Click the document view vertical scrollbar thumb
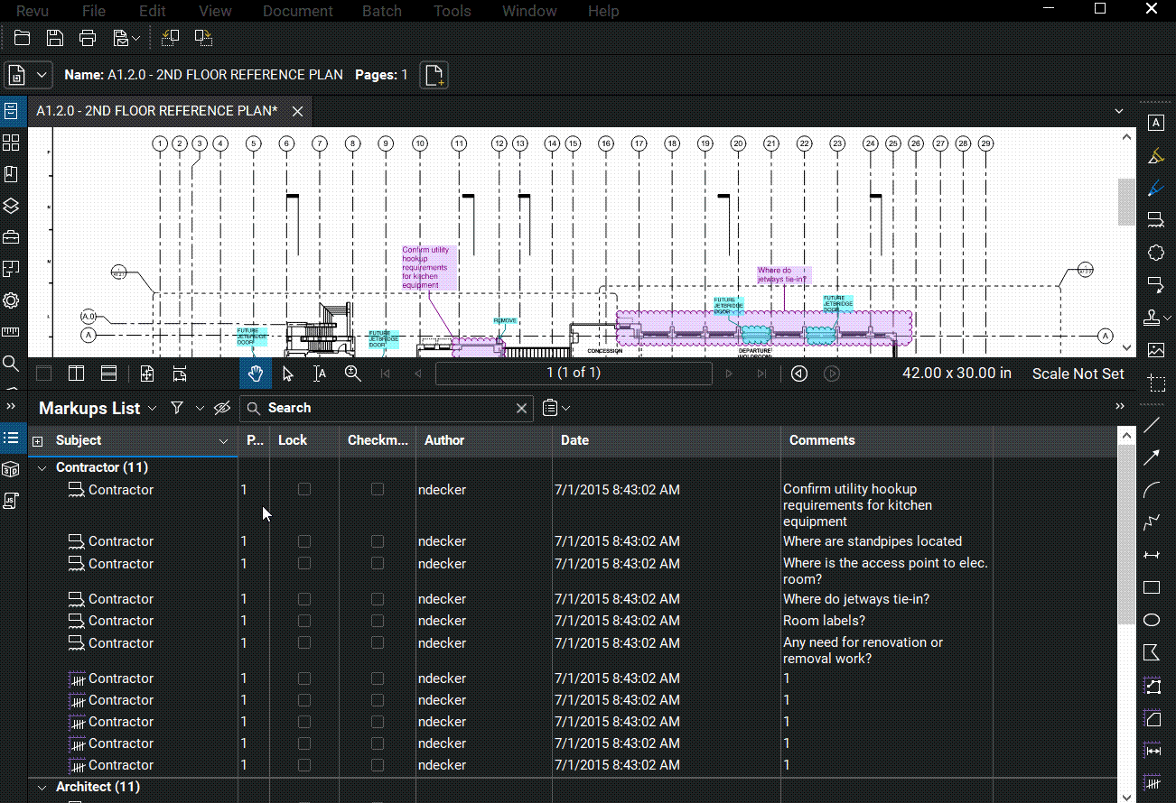The image size is (1176, 803). click(x=1127, y=201)
